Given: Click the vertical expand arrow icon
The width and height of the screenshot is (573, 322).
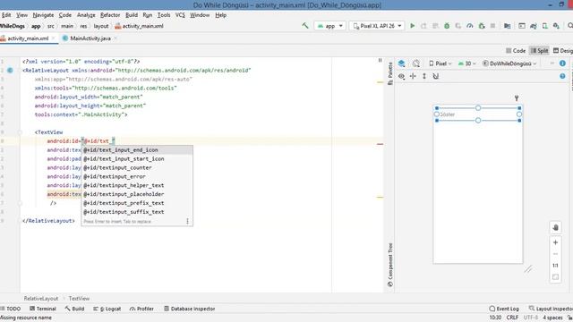Looking at the screenshot, I should coord(424,76).
